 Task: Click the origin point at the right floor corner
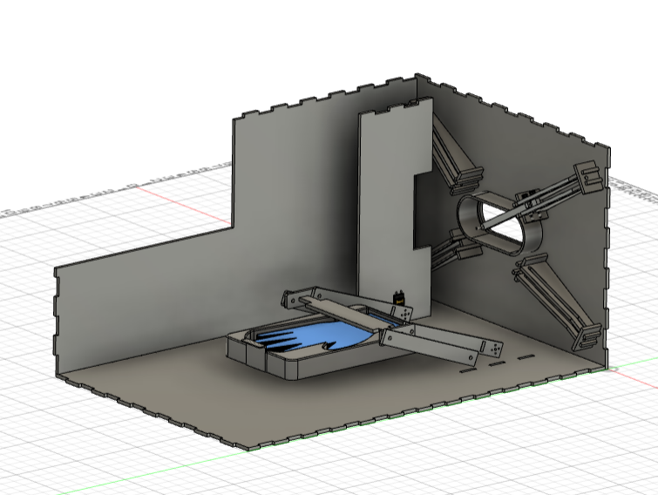coord(614,370)
